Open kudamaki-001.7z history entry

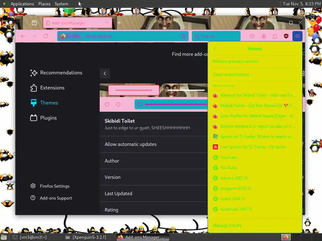click(x=255, y=209)
